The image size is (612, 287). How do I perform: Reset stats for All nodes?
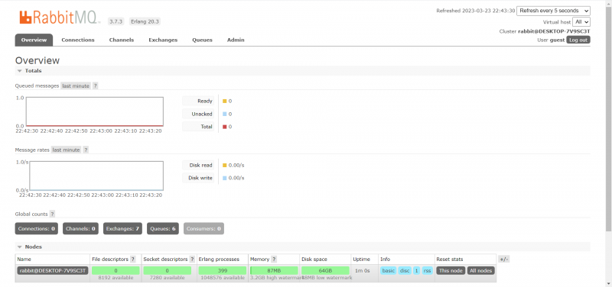pos(481,271)
